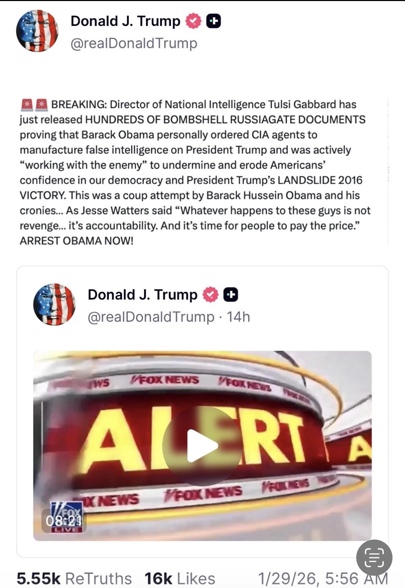405x588 pixels.
Task: View the 16k Likes list
Action: 180,578
